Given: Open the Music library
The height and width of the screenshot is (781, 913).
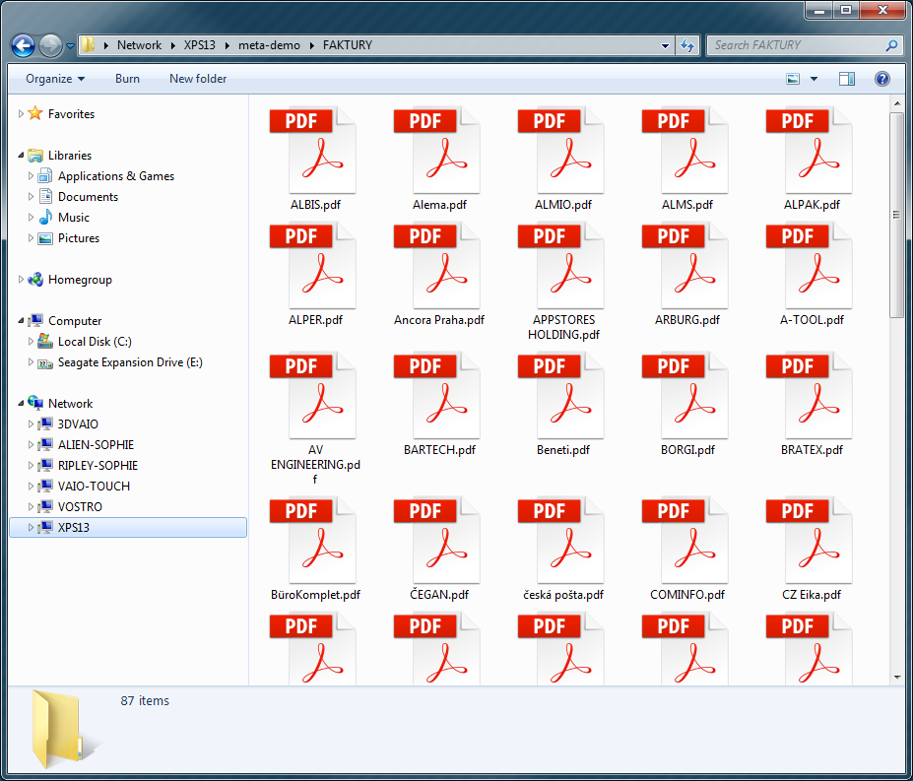Looking at the screenshot, I should pyautogui.click(x=73, y=218).
